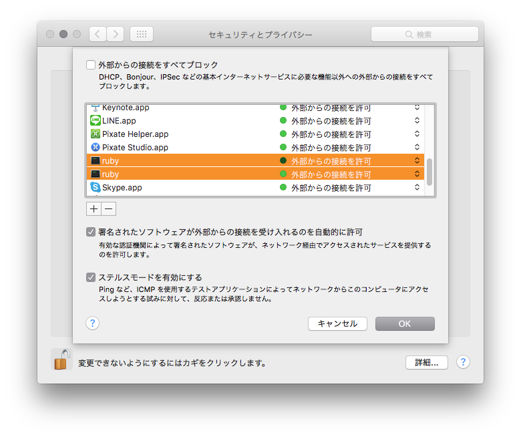Go back with the left arrow button
Screen dimensions: 521x437
pos(98,34)
